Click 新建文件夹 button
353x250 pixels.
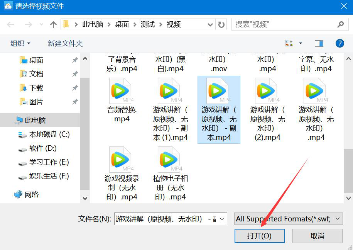[x=65, y=43]
